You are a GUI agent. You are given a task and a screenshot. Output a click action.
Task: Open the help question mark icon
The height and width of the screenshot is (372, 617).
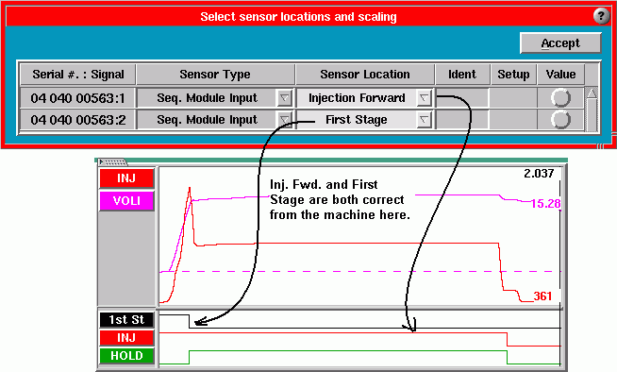[x=601, y=16]
